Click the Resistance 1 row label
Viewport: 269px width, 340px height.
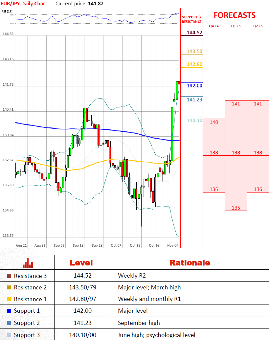click(30, 299)
